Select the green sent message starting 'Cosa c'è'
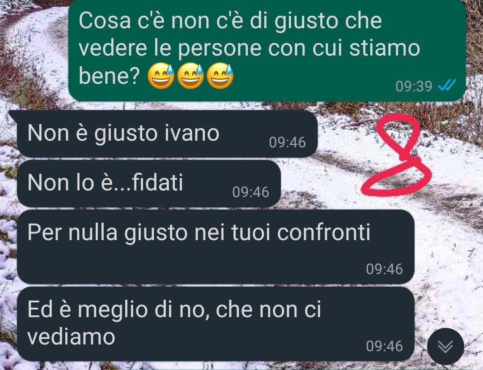 point(267,50)
